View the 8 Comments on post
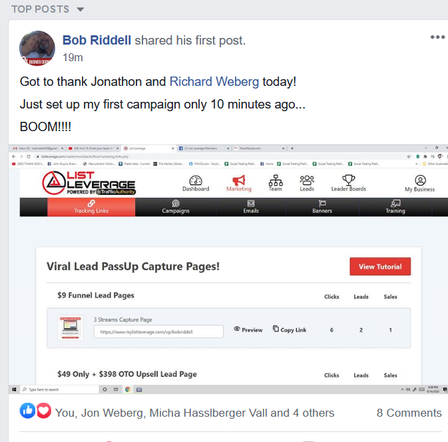Viewport: 448px width, 442px height. click(409, 413)
